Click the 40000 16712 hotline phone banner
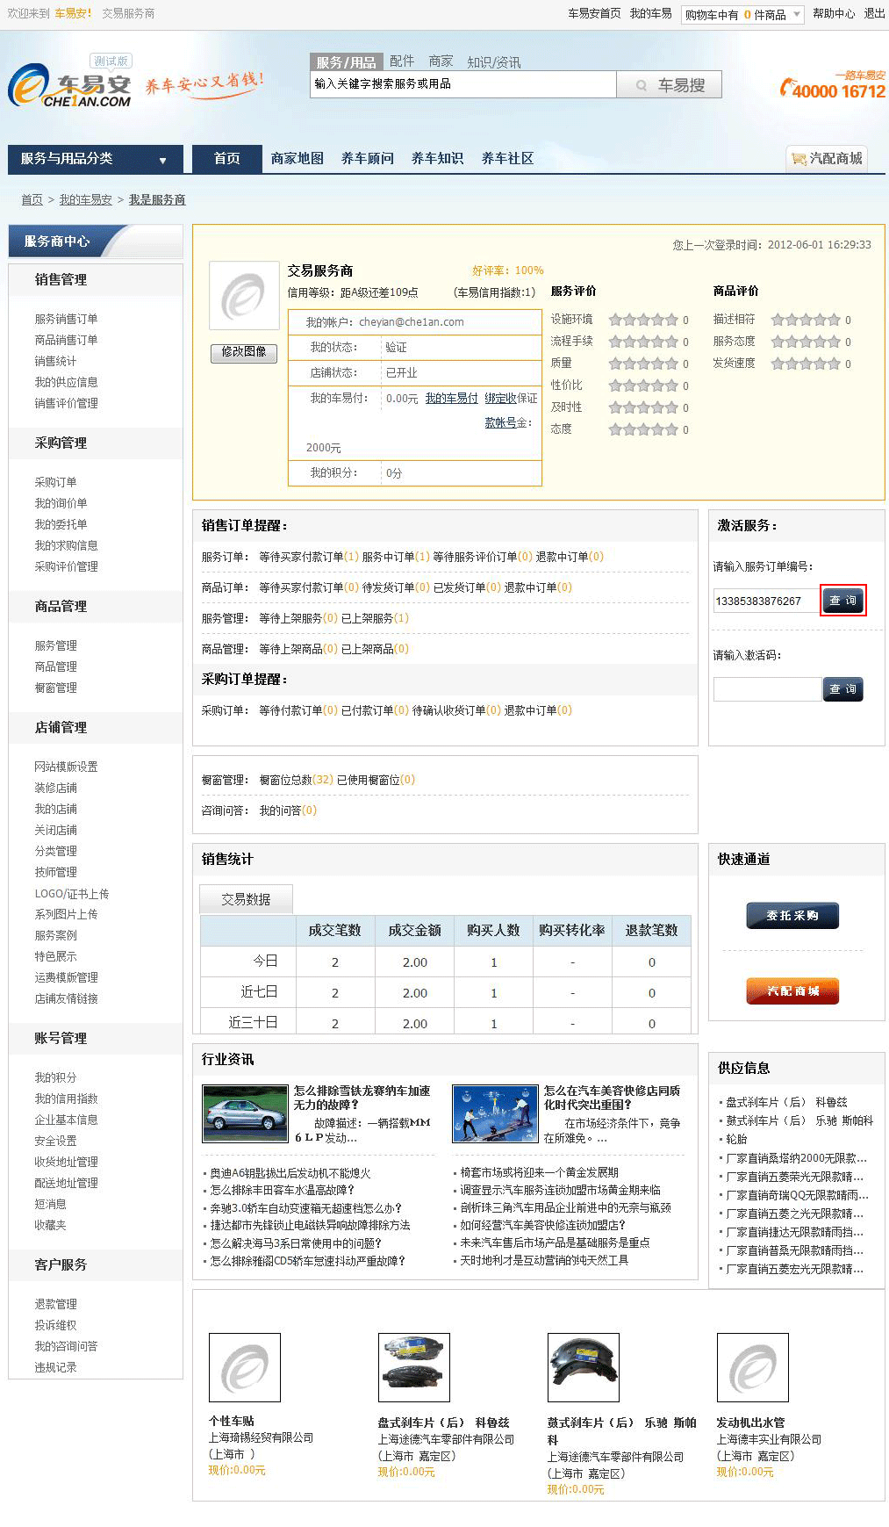Image resolution: width=889 pixels, height=1527 pixels. 833,86
